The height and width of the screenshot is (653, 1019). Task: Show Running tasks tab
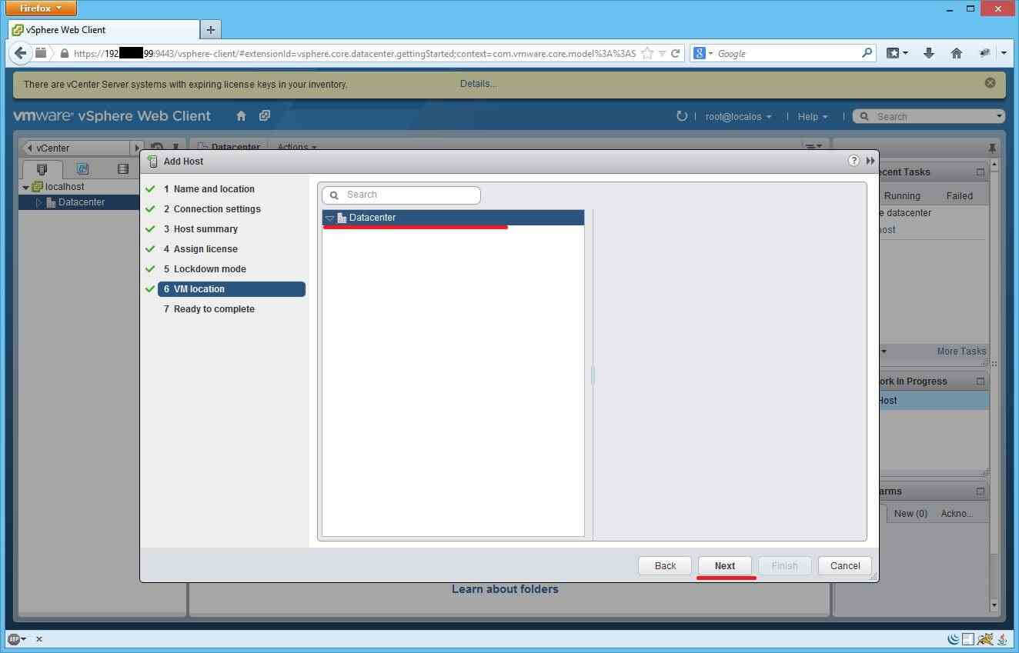(x=902, y=196)
